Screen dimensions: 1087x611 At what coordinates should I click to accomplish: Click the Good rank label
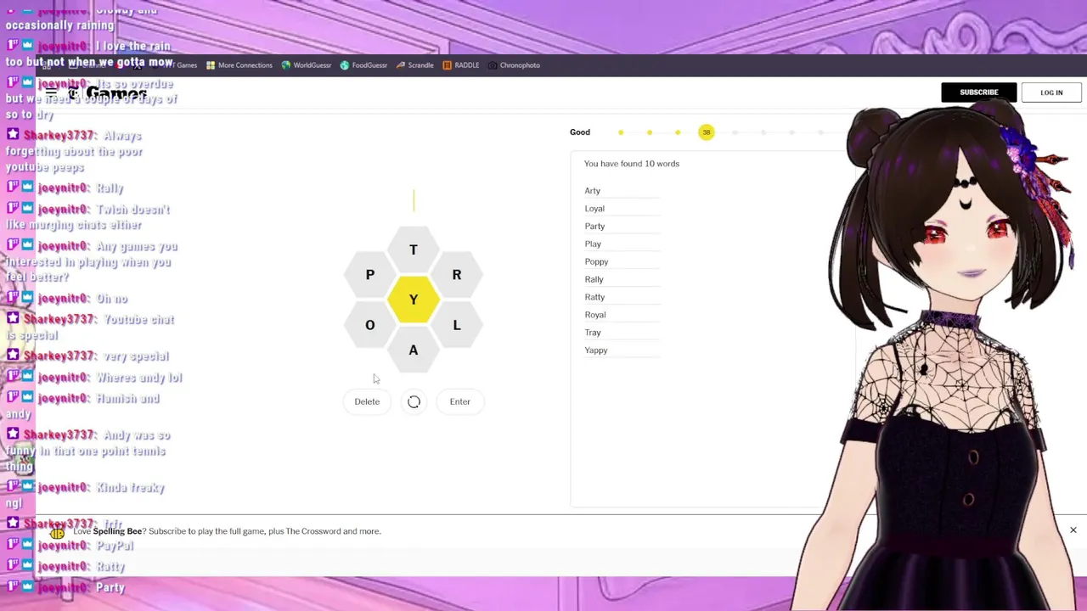click(580, 132)
